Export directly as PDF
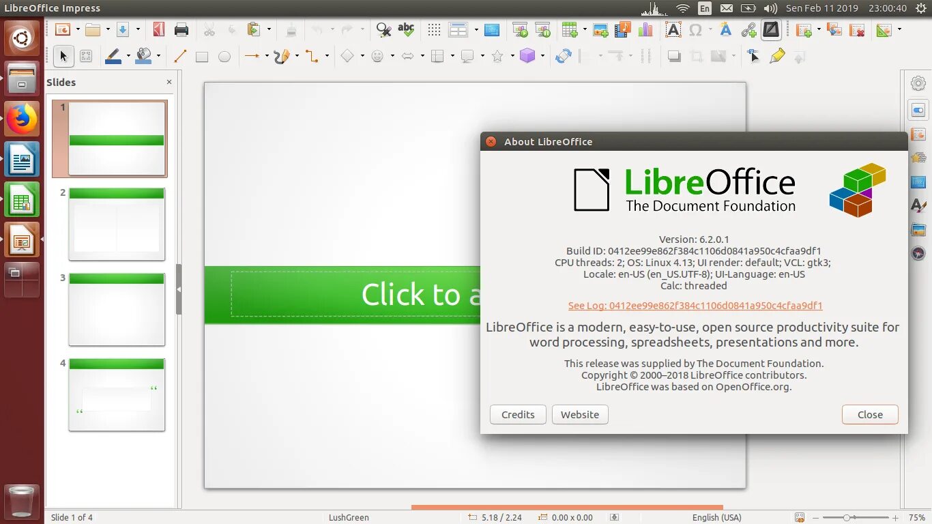This screenshot has height=524, width=932. 159,29
